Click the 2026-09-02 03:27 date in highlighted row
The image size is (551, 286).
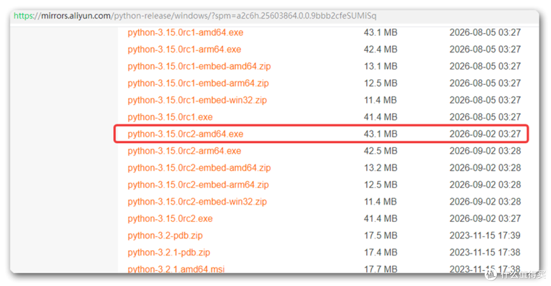click(x=485, y=134)
